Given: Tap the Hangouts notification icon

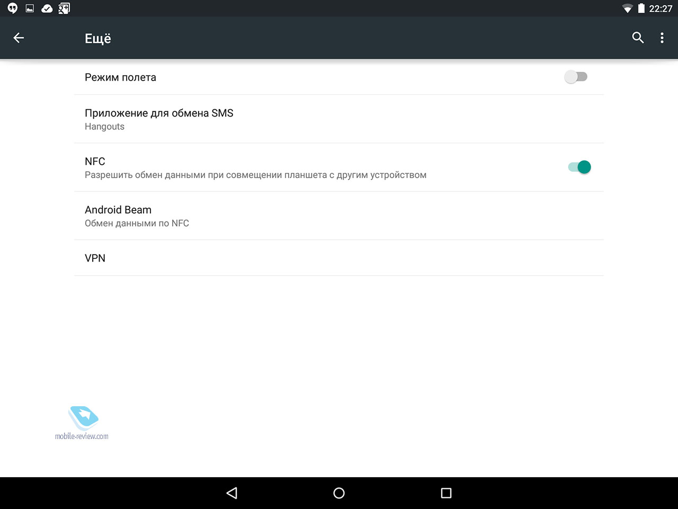Looking at the screenshot, I should point(13,8).
